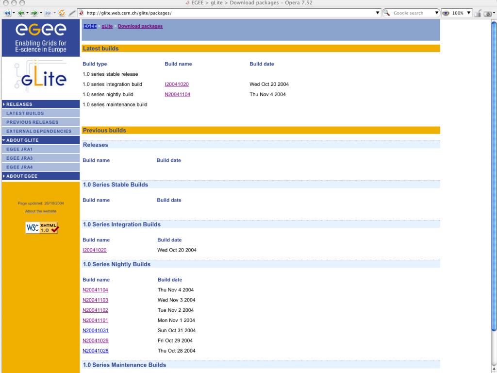Open nightly build N20041101

(x=95, y=321)
